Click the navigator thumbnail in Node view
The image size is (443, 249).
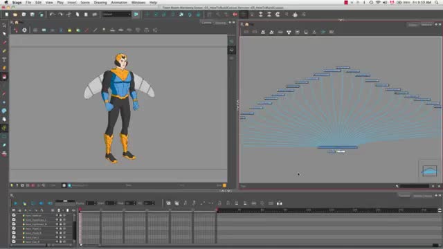(429, 171)
